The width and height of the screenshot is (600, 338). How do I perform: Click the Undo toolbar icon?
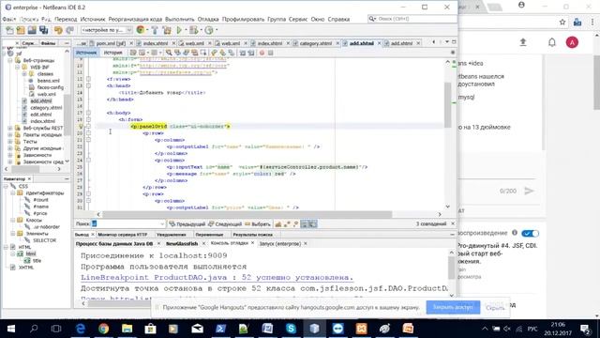coord(58,30)
